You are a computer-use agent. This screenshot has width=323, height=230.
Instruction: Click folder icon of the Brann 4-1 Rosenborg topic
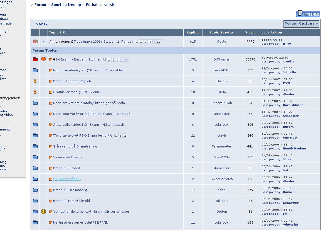point(35,190)
